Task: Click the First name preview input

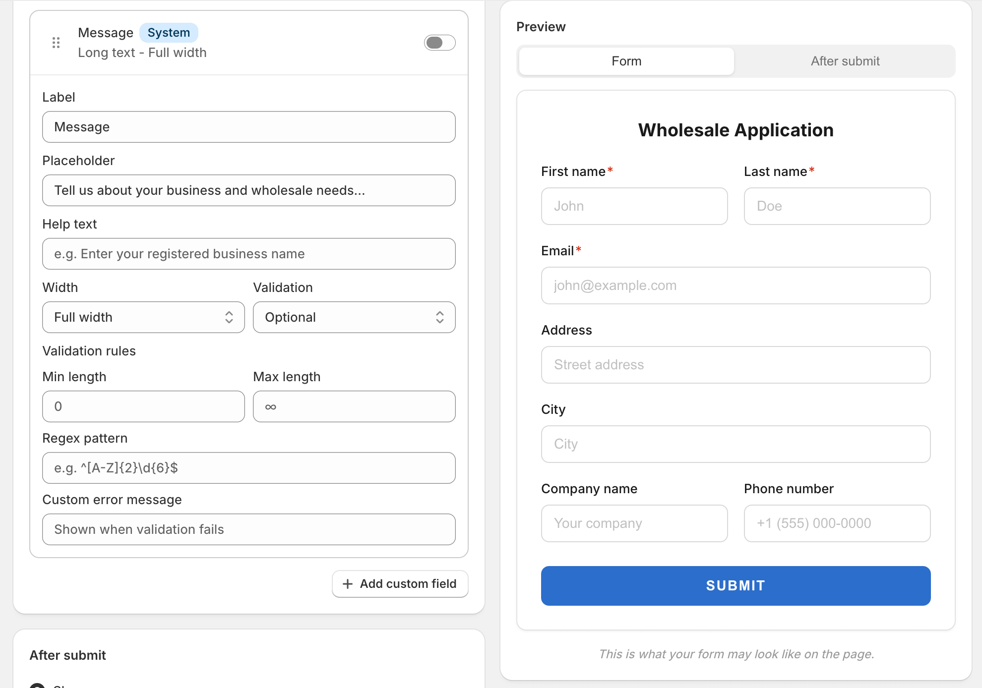Action: tap(634, 206)
